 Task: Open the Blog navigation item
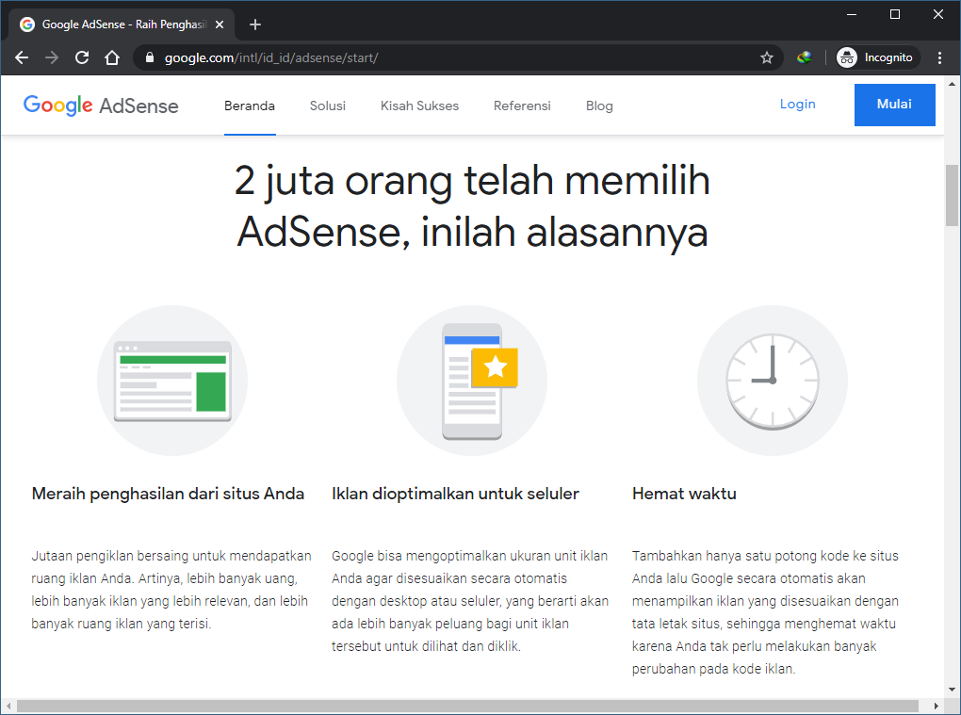pos(599,106)
